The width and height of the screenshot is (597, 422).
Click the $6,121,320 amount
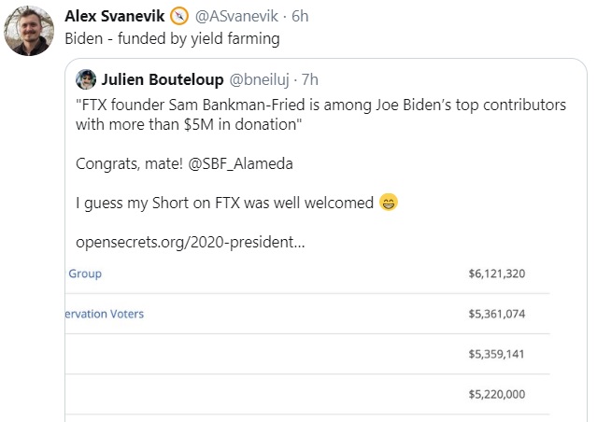tap(496, 274)
